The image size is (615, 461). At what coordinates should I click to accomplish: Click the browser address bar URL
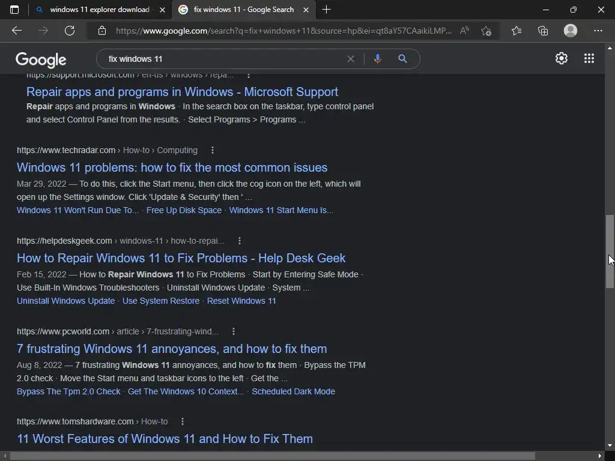click(283, 31)
